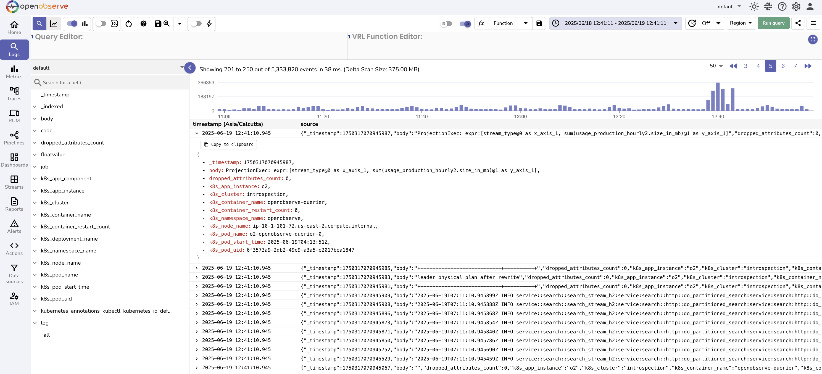Run the query
Viewport: 822px width, 374px height.
click(773, 23)
